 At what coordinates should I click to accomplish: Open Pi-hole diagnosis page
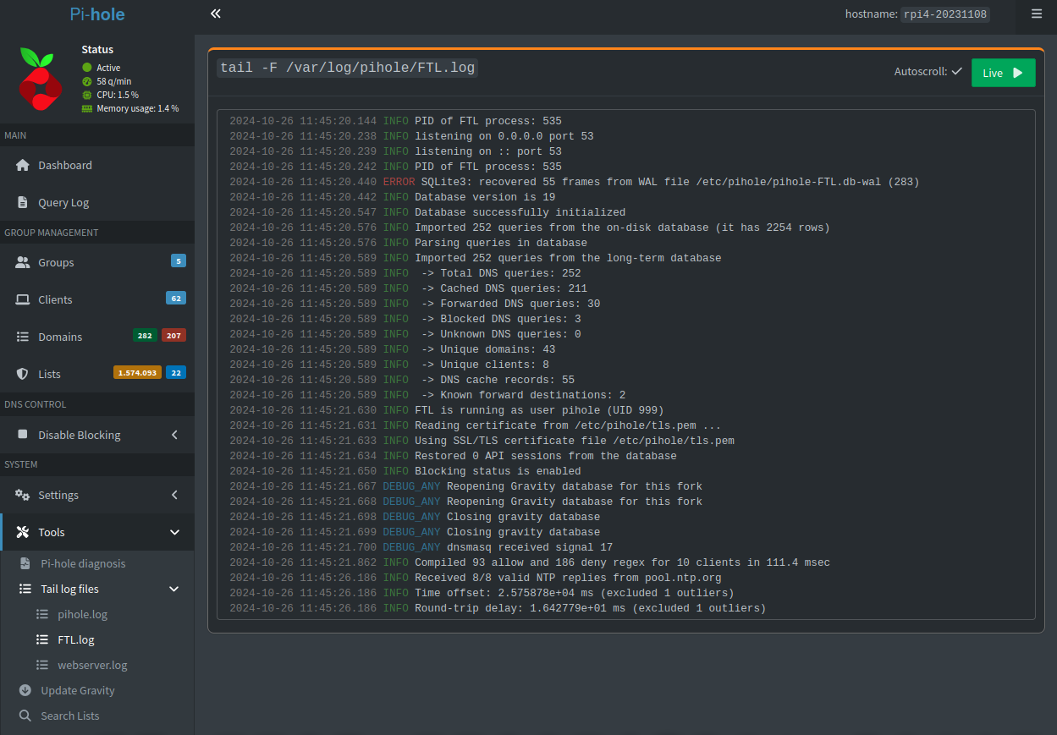click(x=83, y=563)
